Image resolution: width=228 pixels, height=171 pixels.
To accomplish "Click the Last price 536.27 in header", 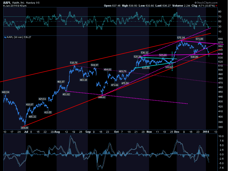I will [x=166, y=6].
